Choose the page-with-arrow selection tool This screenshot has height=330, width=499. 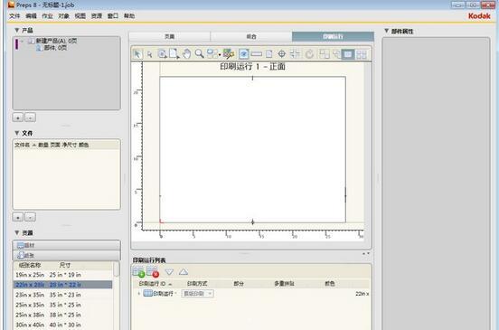click(162, 53)
